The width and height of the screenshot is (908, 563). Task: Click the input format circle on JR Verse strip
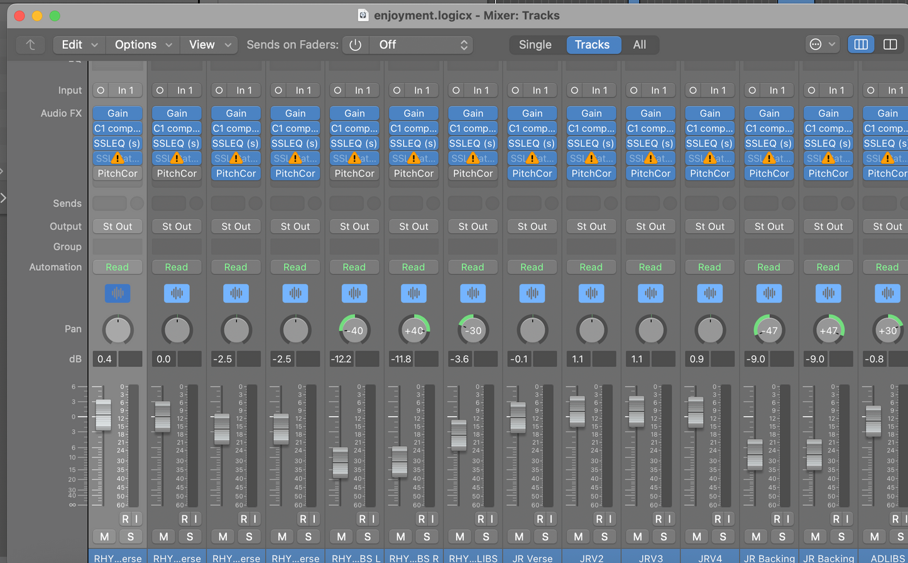(515, 90)
